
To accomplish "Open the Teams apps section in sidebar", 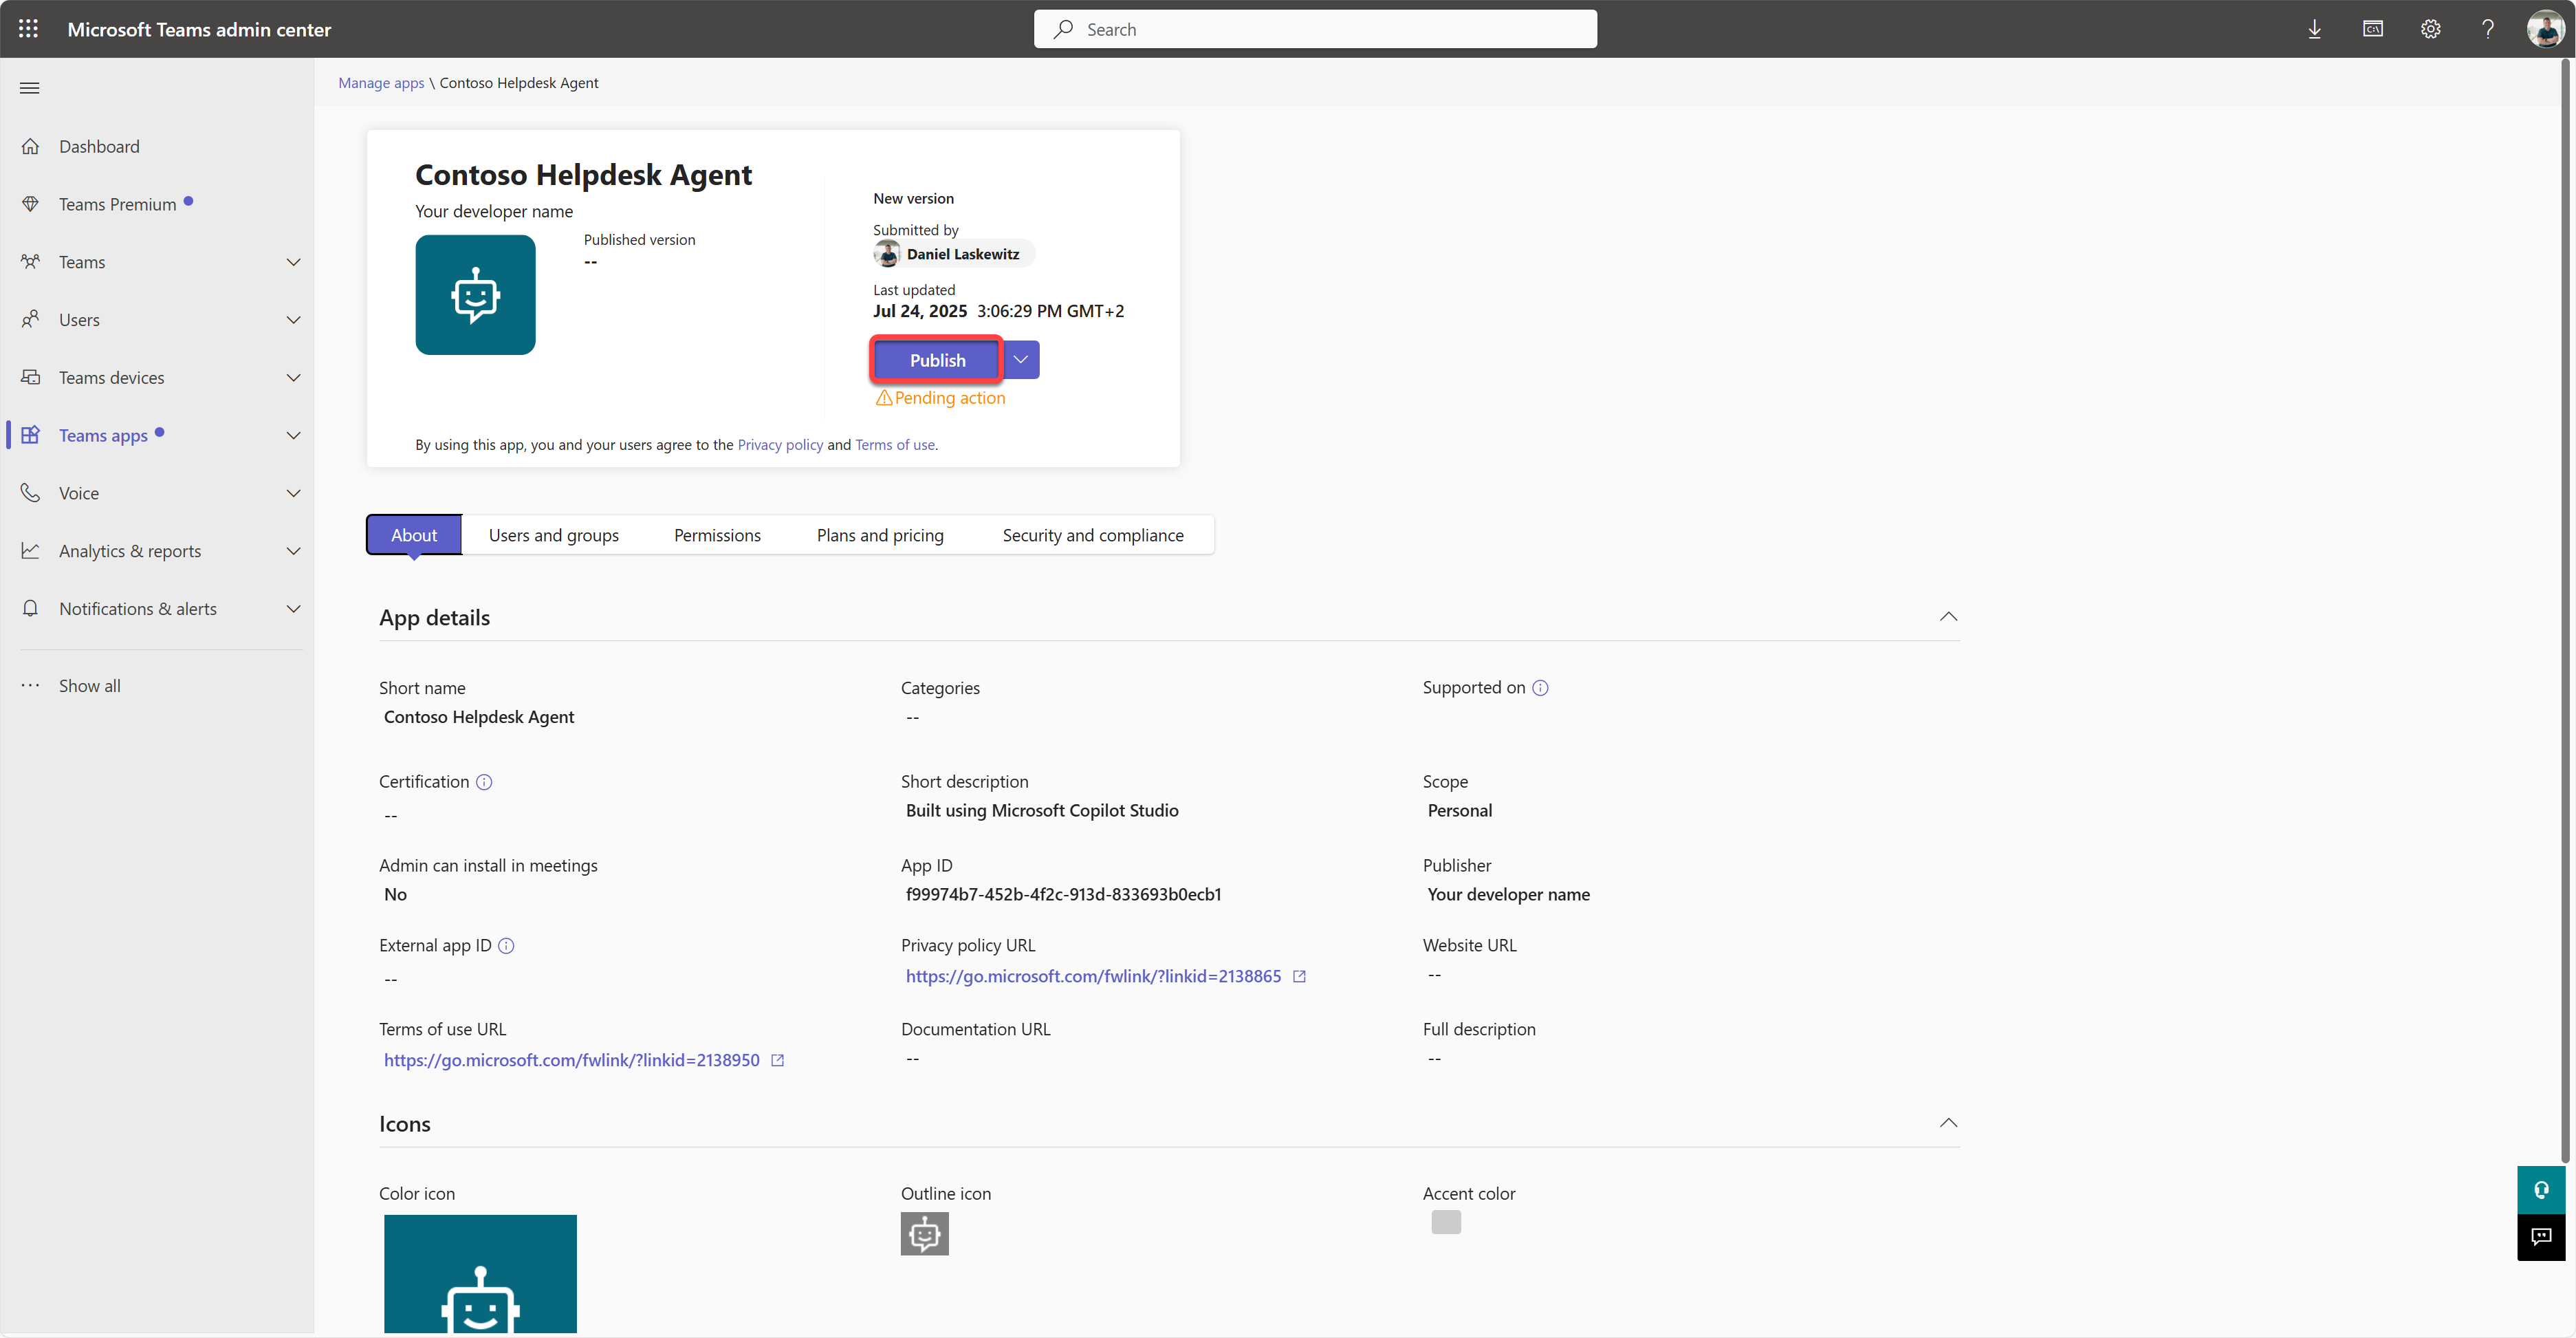I will [x=103, y=434].
